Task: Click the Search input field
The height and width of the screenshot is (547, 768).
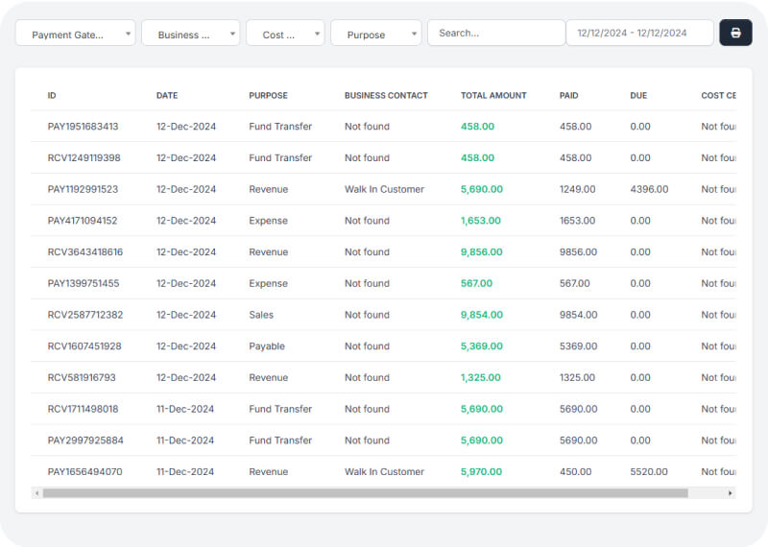Action: pos(495,33)
